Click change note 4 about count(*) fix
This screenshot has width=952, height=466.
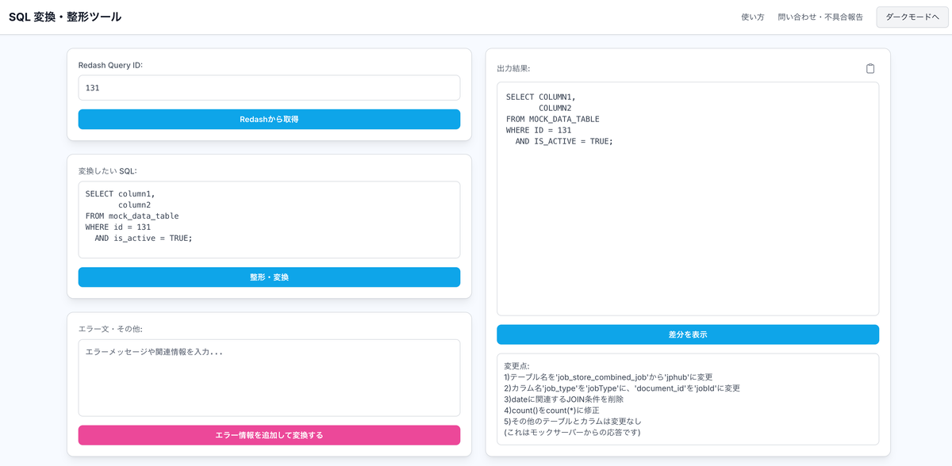point(551,411)
